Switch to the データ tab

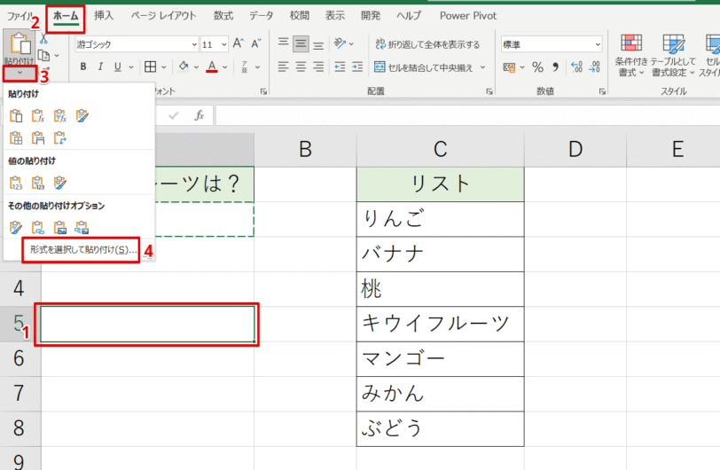point(262,16)
